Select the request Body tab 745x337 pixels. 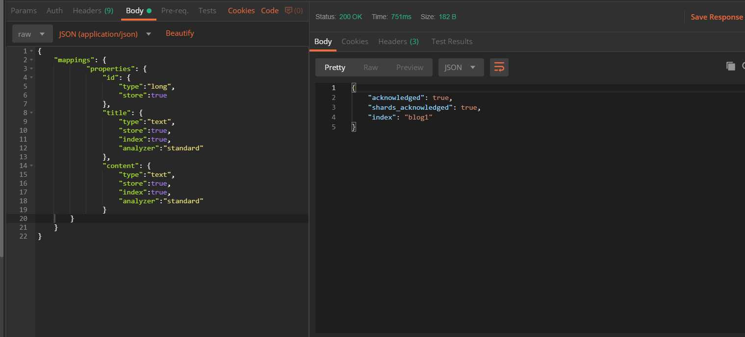[139, 10]
